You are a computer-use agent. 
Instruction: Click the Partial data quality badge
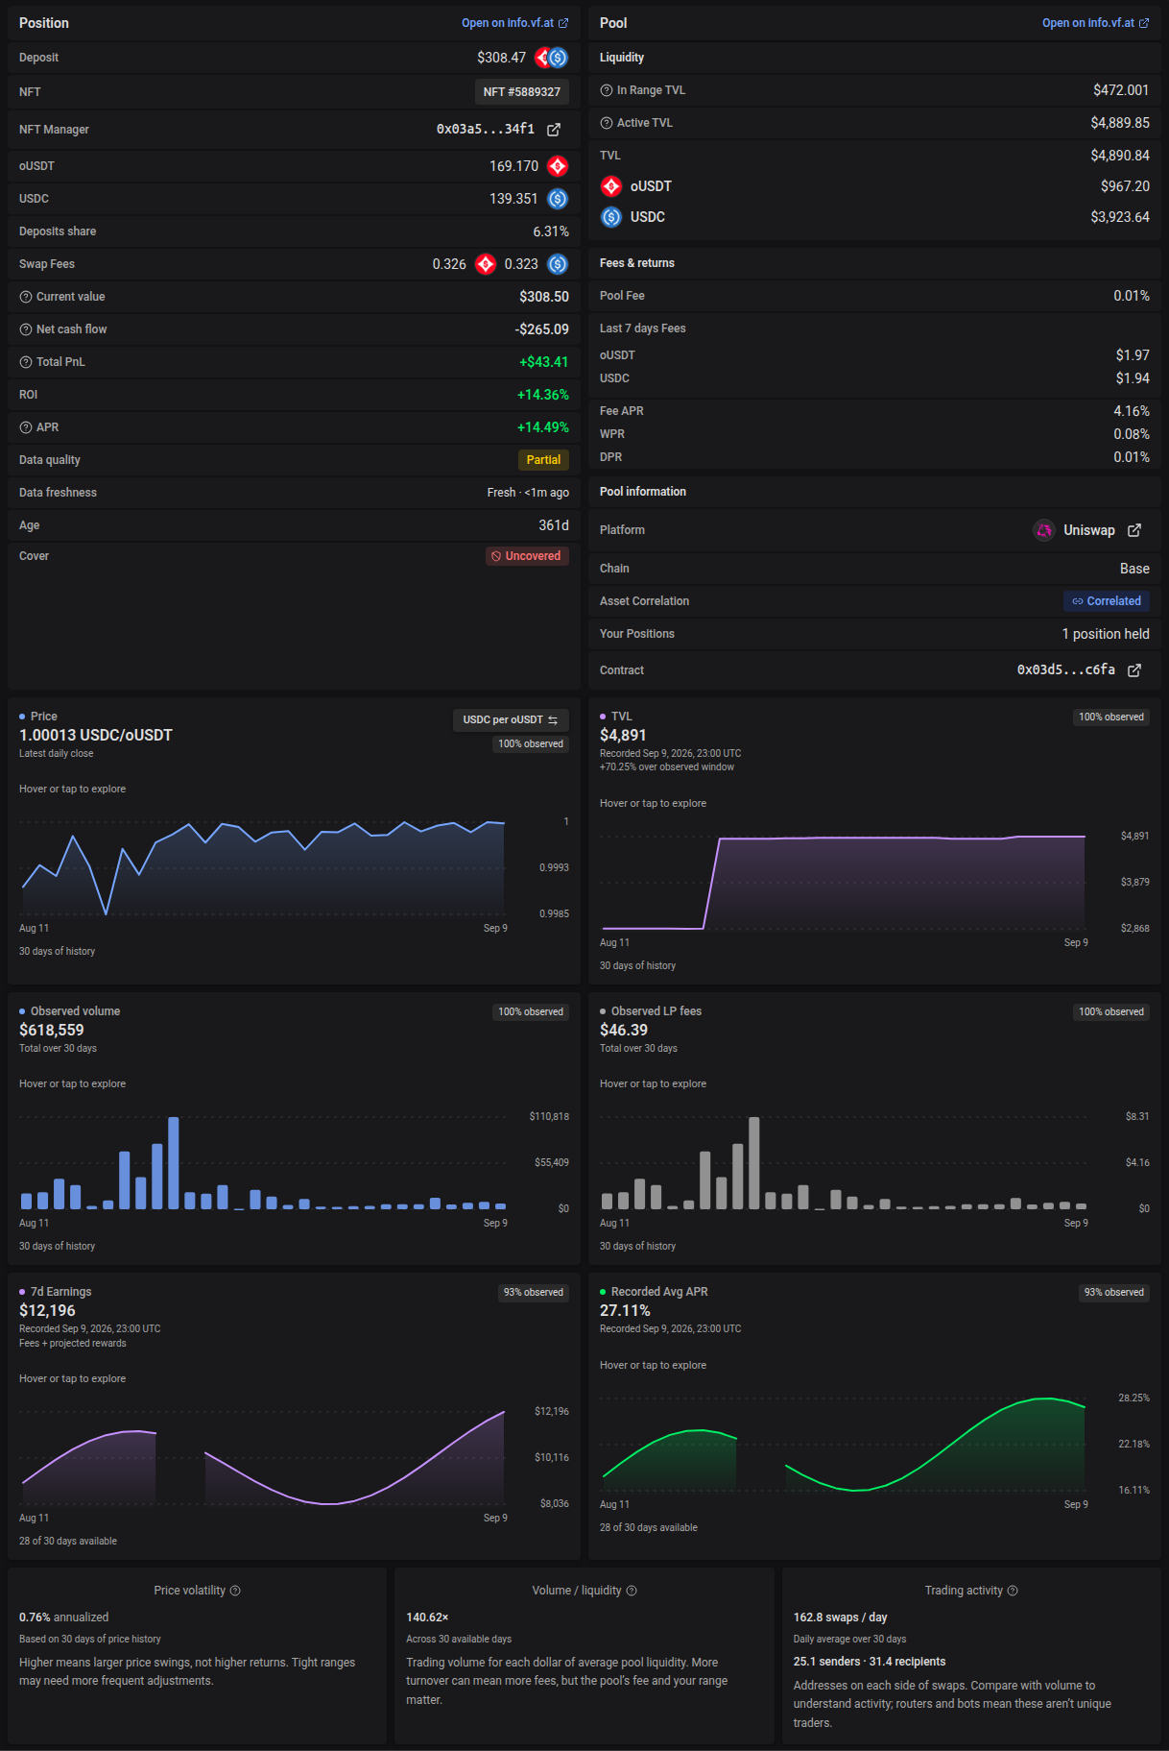(x=543, y=460)
